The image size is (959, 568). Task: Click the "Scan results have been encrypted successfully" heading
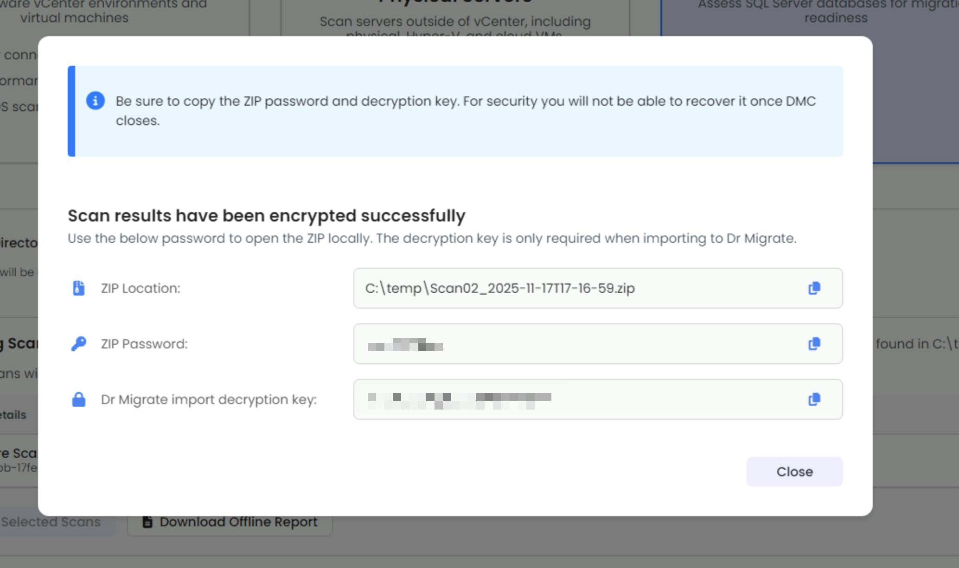point(266,216)
